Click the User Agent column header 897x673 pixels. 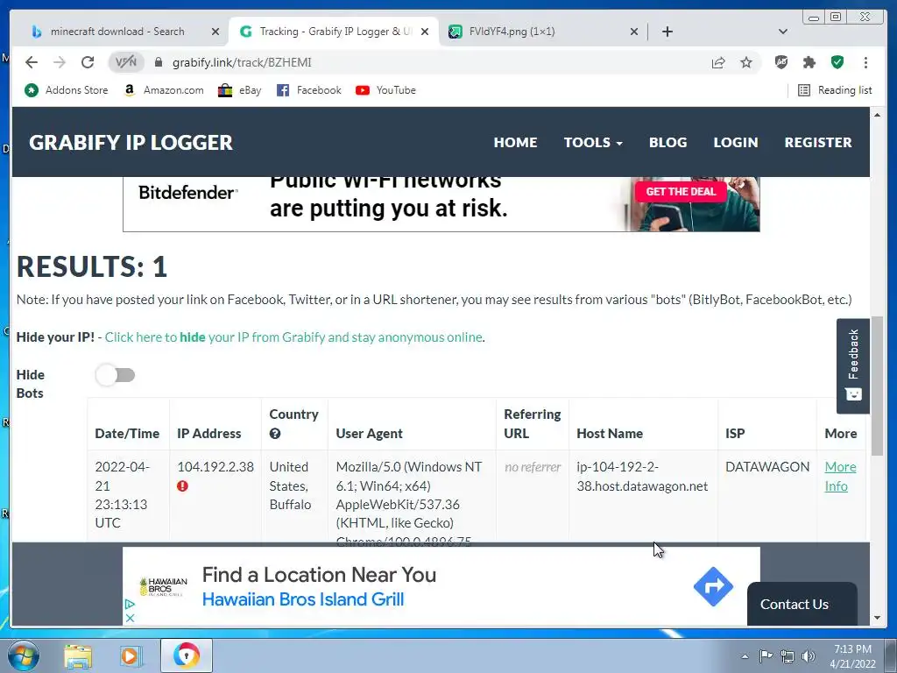[369, 434]
